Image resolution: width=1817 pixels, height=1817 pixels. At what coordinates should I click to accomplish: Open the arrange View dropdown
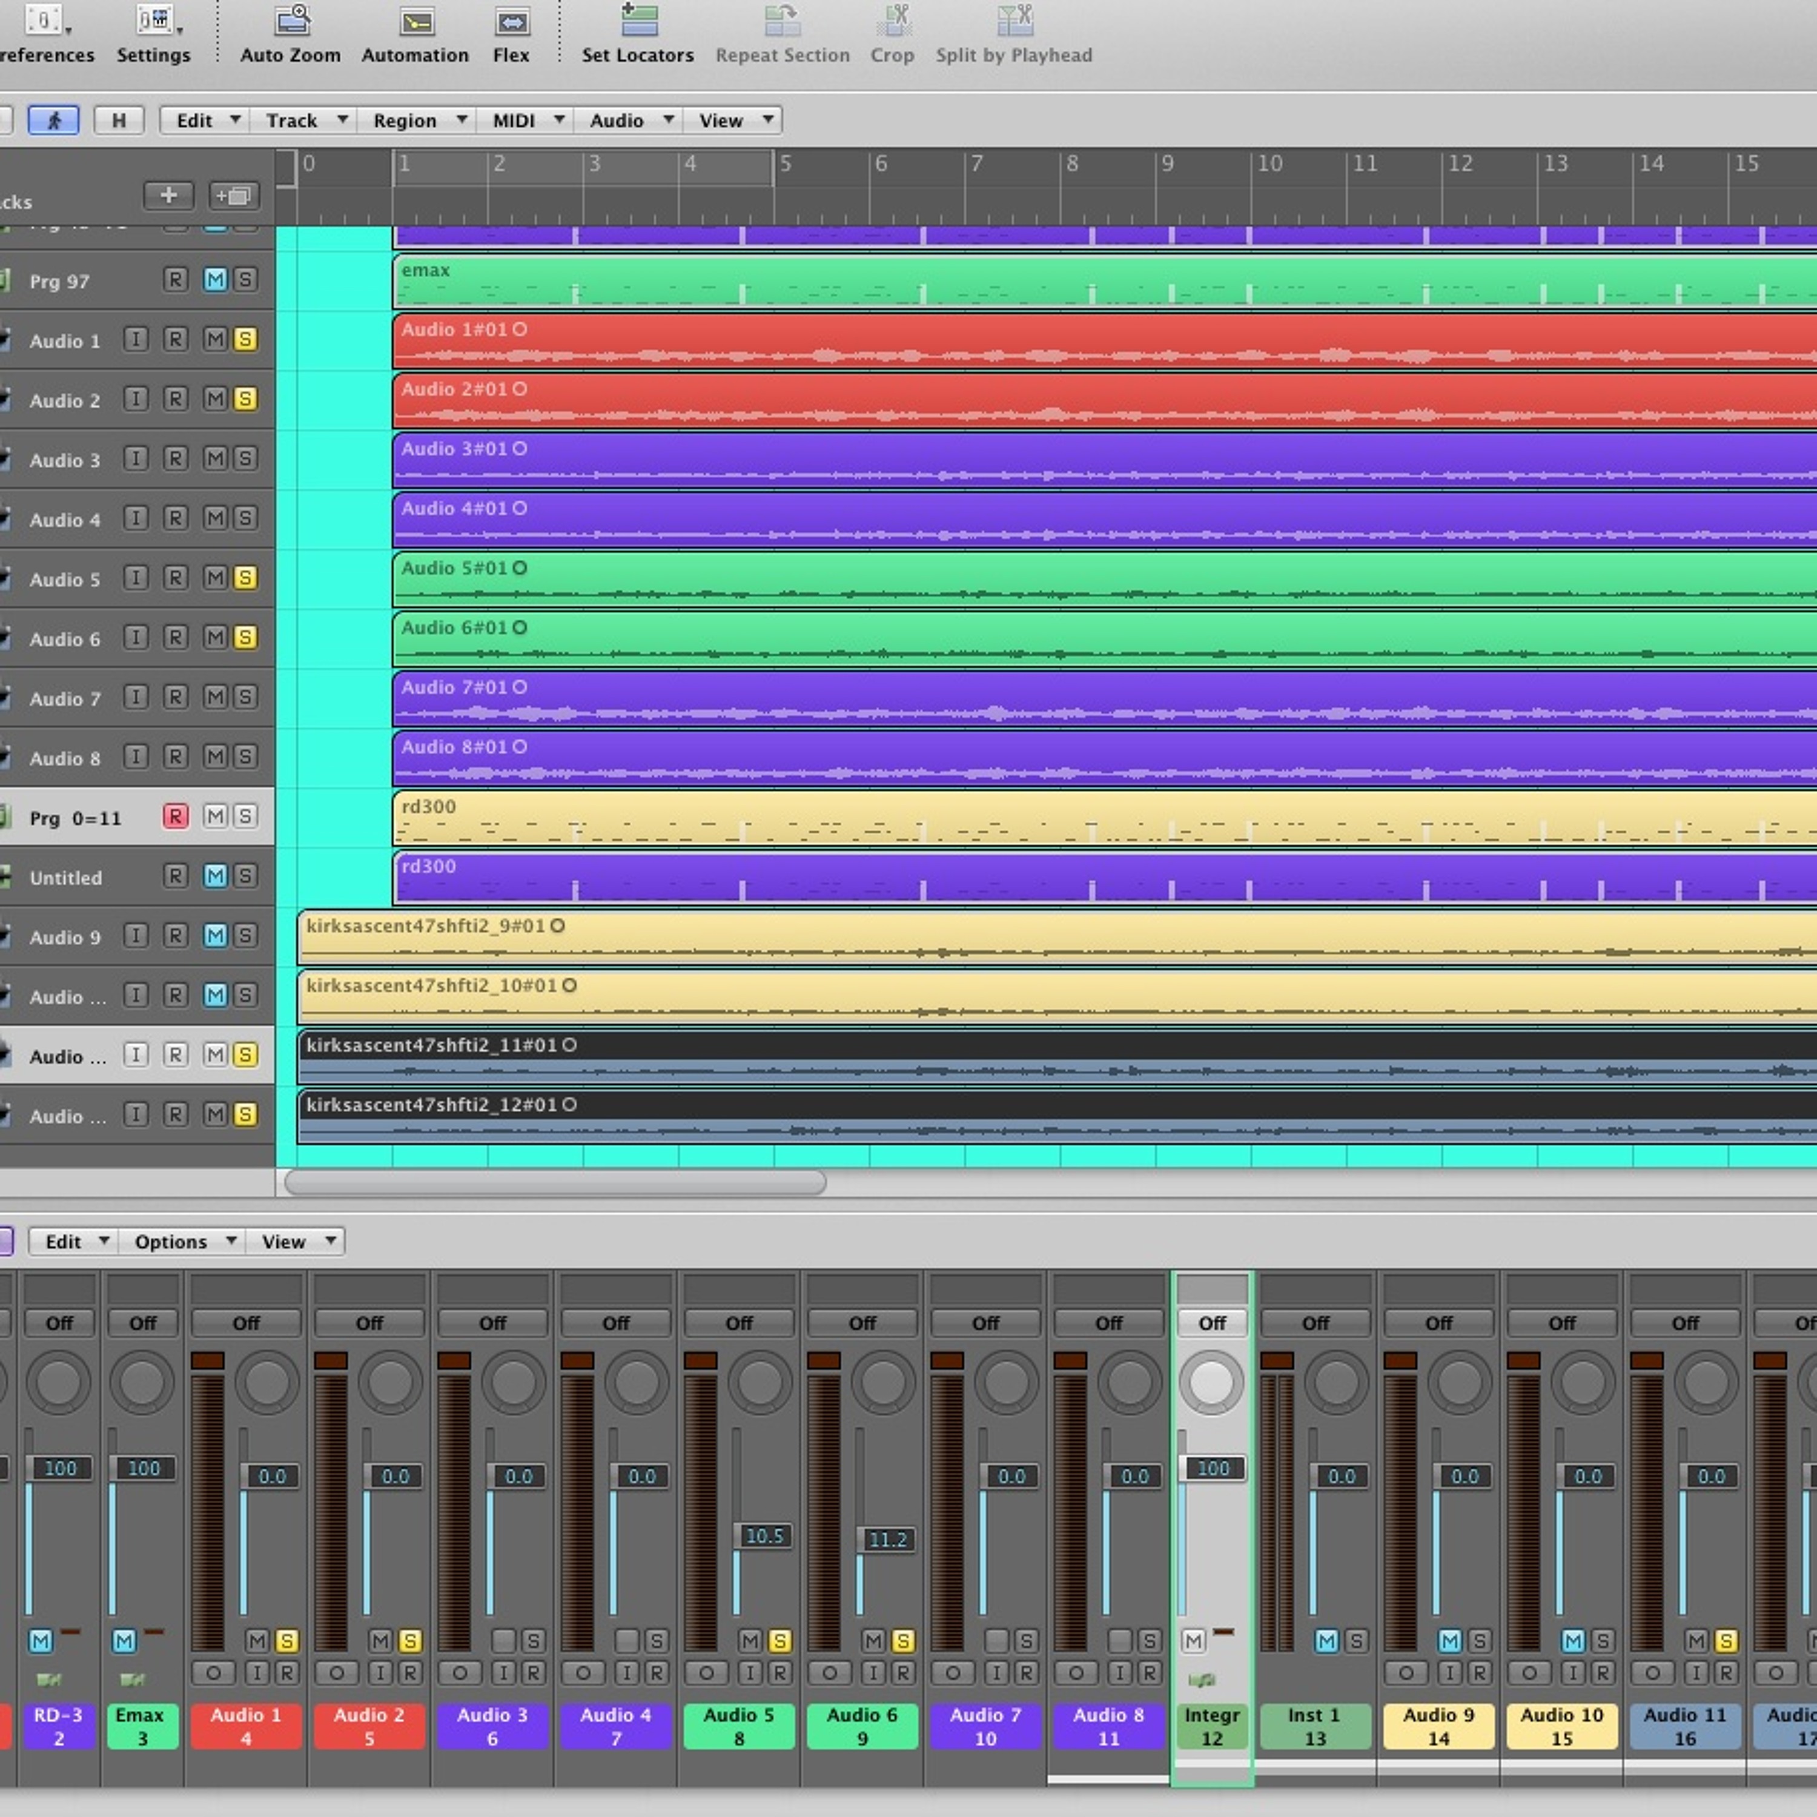733,121
